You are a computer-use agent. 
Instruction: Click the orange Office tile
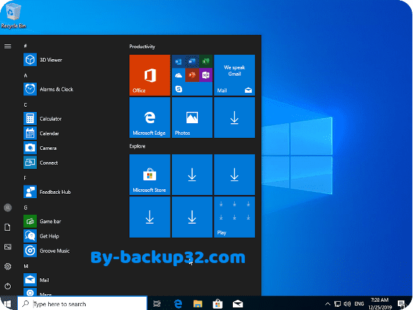pyautogui.click(x=150, y=75)
